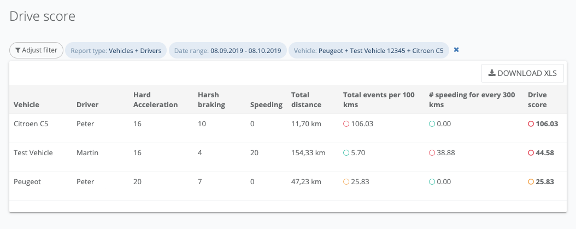
Task: Sort by the Vehicle column header
Action: pyautogui.click(x=26, y=105)
